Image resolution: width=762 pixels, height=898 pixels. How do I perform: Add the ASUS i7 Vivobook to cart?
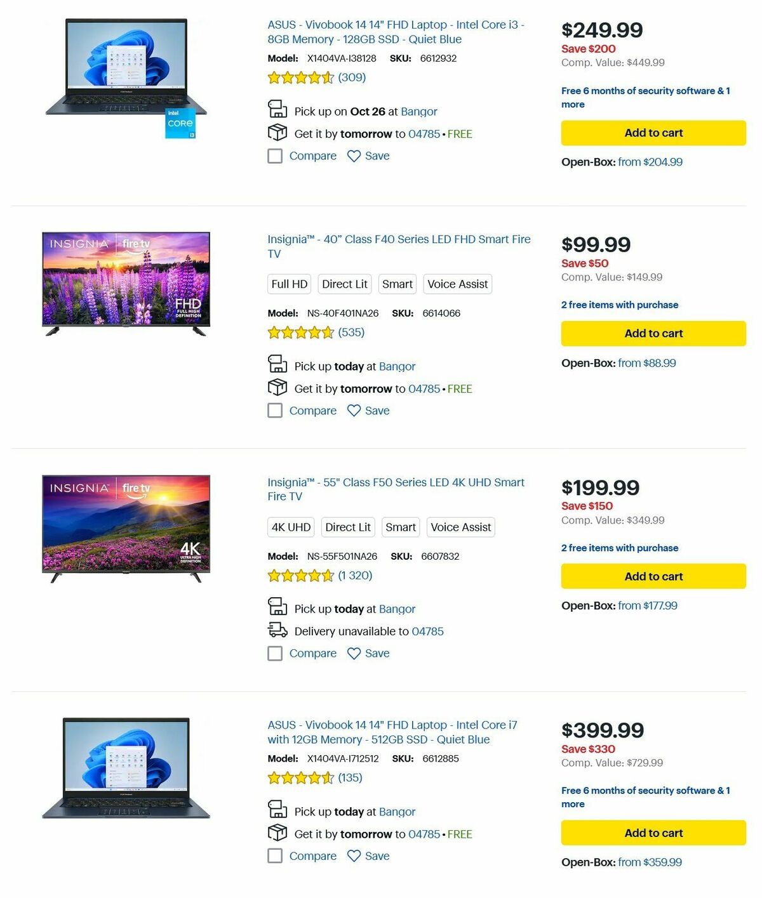tap(653, 833)
